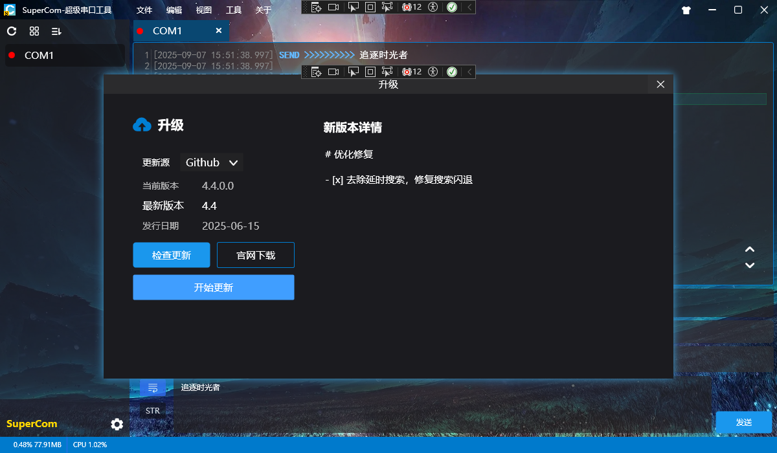The width and height of the screenshot is (777, 453).
Task: Click the blue cloud upgrade icon
Action: click(x=142, y=125)
